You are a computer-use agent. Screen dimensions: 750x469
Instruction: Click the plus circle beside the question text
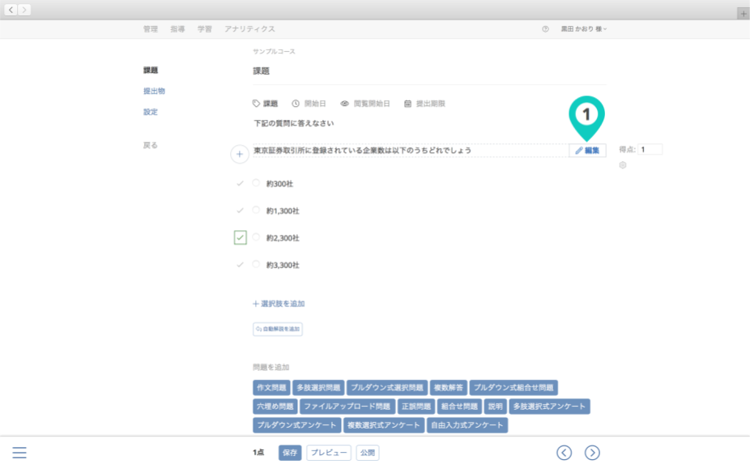[240, 154]
